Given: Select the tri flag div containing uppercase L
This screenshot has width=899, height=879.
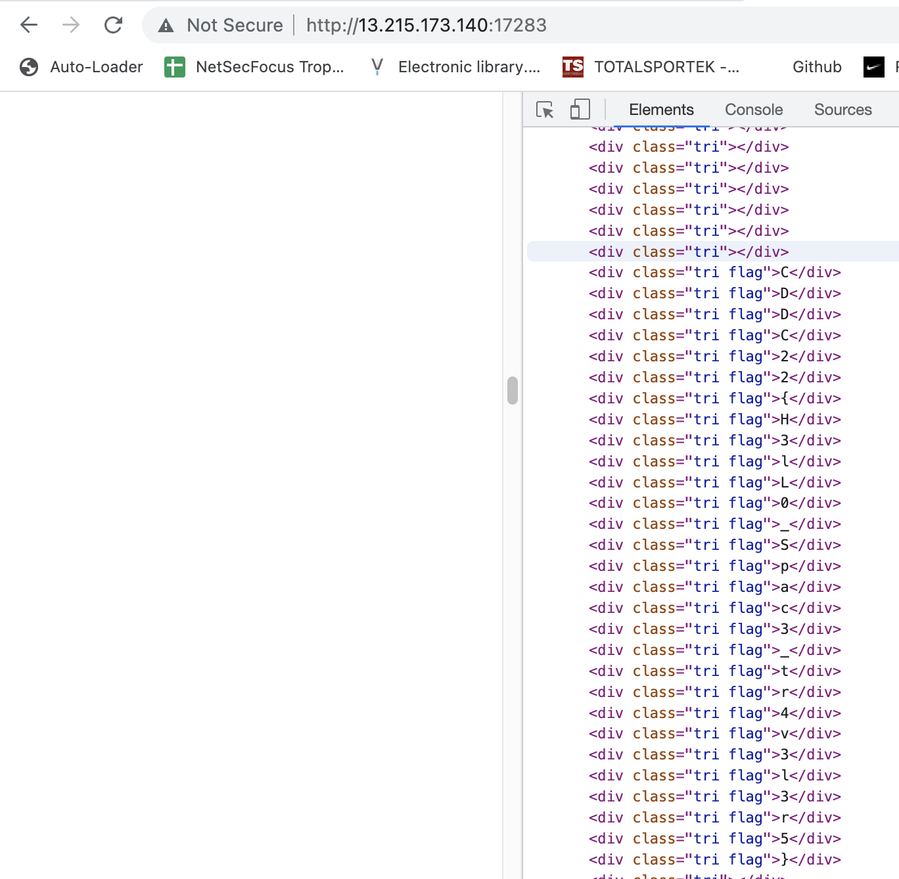Looking at the screenshot, I should coord(715,482).
